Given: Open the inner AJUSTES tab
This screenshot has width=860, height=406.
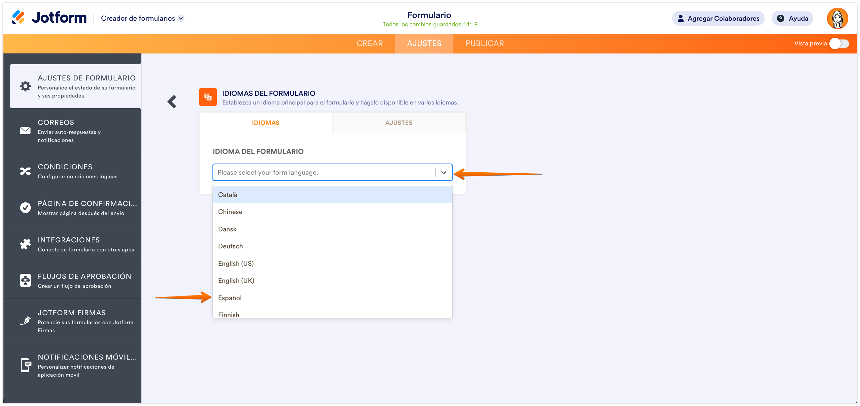Looking at the screenshot, I should [399, 123].
